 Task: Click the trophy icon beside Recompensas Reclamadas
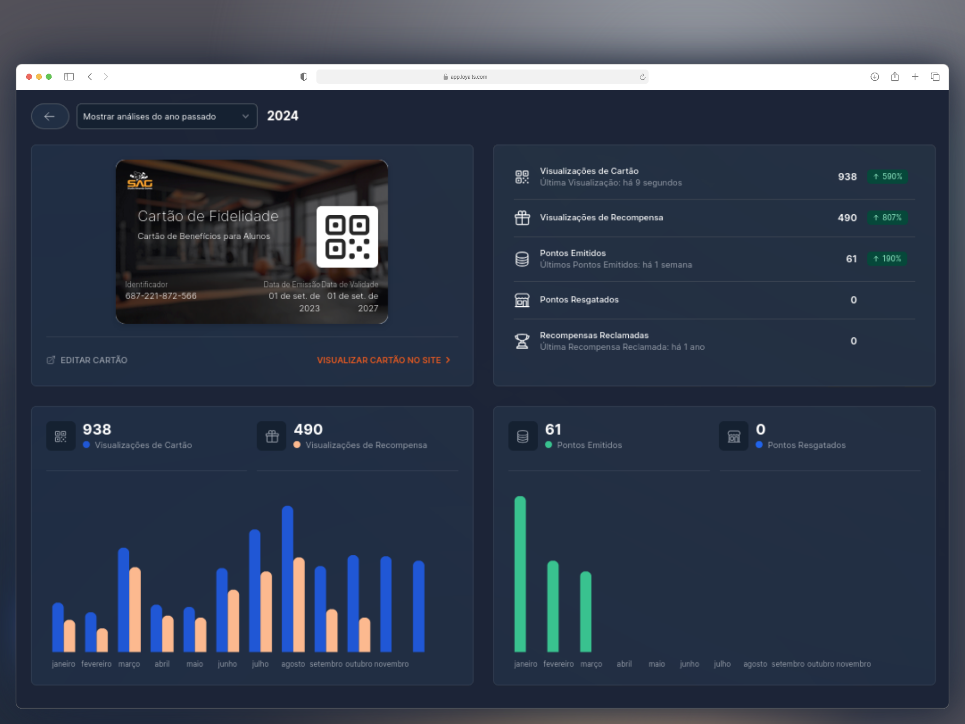point(522,341)
